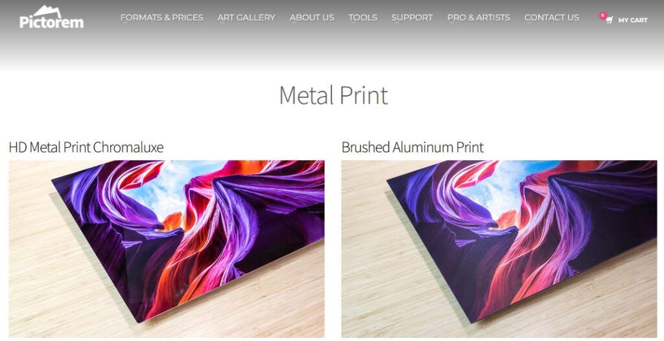This screenshot has height=341, width=664.
Task: Click the My Cart link
Action: click(x=633, y=20)
